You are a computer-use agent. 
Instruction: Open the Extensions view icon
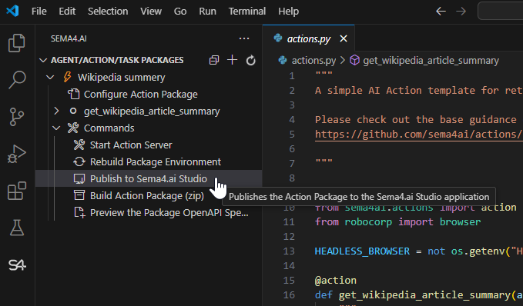coord(17,191)
